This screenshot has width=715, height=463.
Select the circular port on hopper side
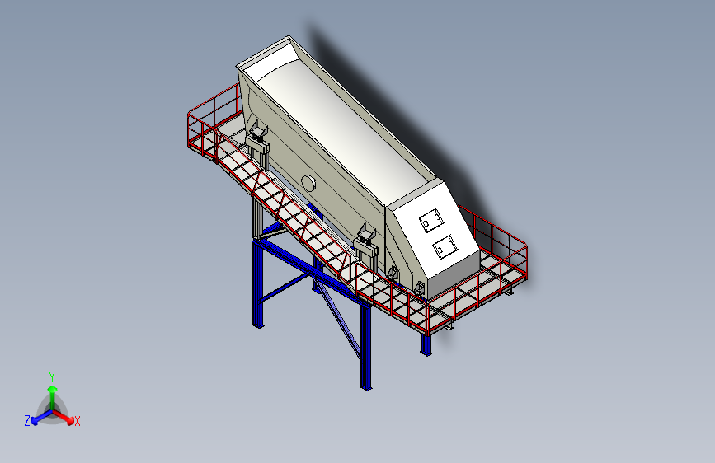click(308, 183)
